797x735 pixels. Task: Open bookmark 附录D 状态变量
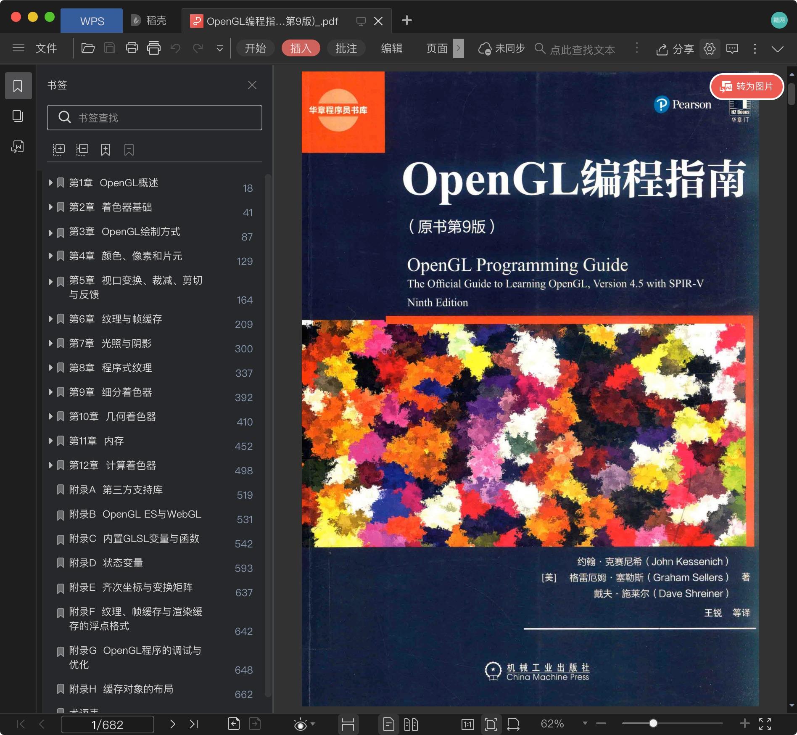[106, 563]
